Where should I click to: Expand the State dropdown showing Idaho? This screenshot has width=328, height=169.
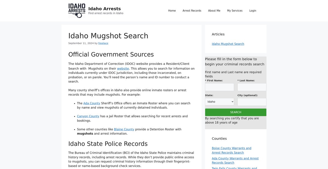point(219,102)
